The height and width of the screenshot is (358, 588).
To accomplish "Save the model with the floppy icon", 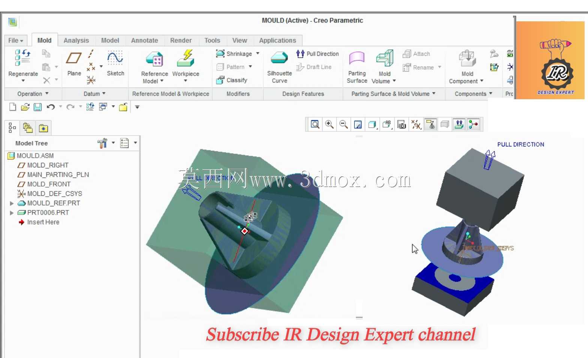I will (37, 107).
